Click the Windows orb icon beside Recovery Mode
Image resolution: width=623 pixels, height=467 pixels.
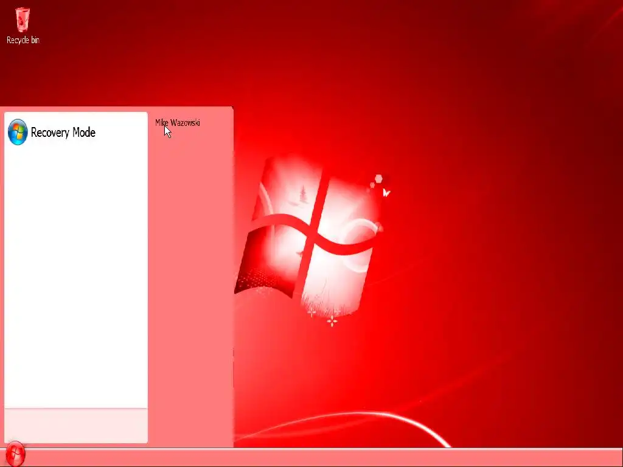click(x=18, y=132)
